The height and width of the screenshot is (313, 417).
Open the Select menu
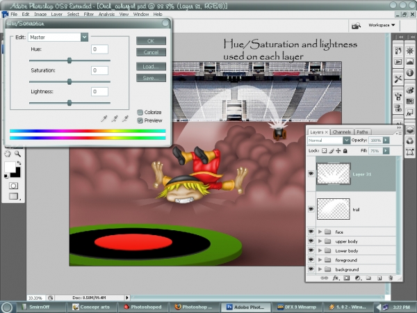click(73, 14)
